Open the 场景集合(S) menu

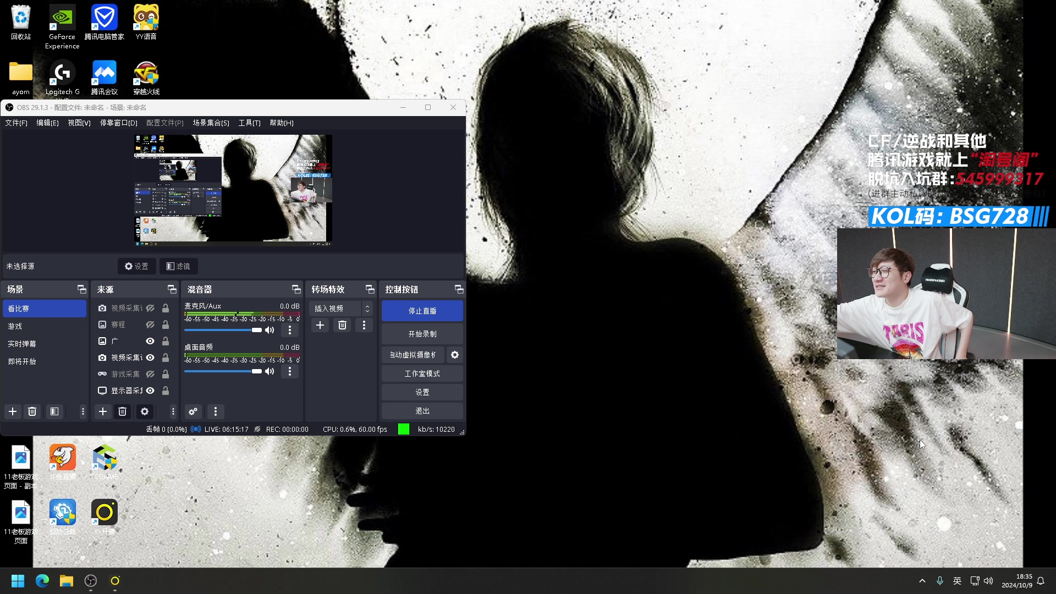pos(211,123)
